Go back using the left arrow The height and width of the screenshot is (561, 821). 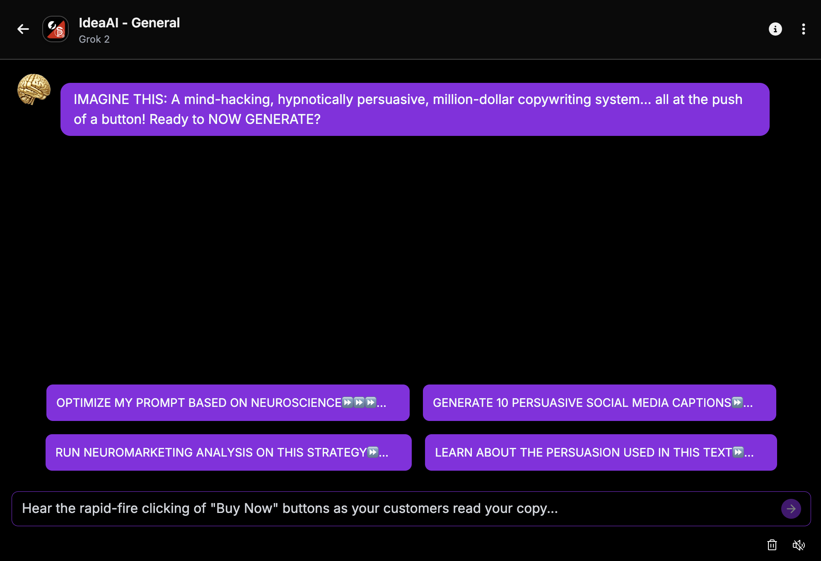(23, 29)
